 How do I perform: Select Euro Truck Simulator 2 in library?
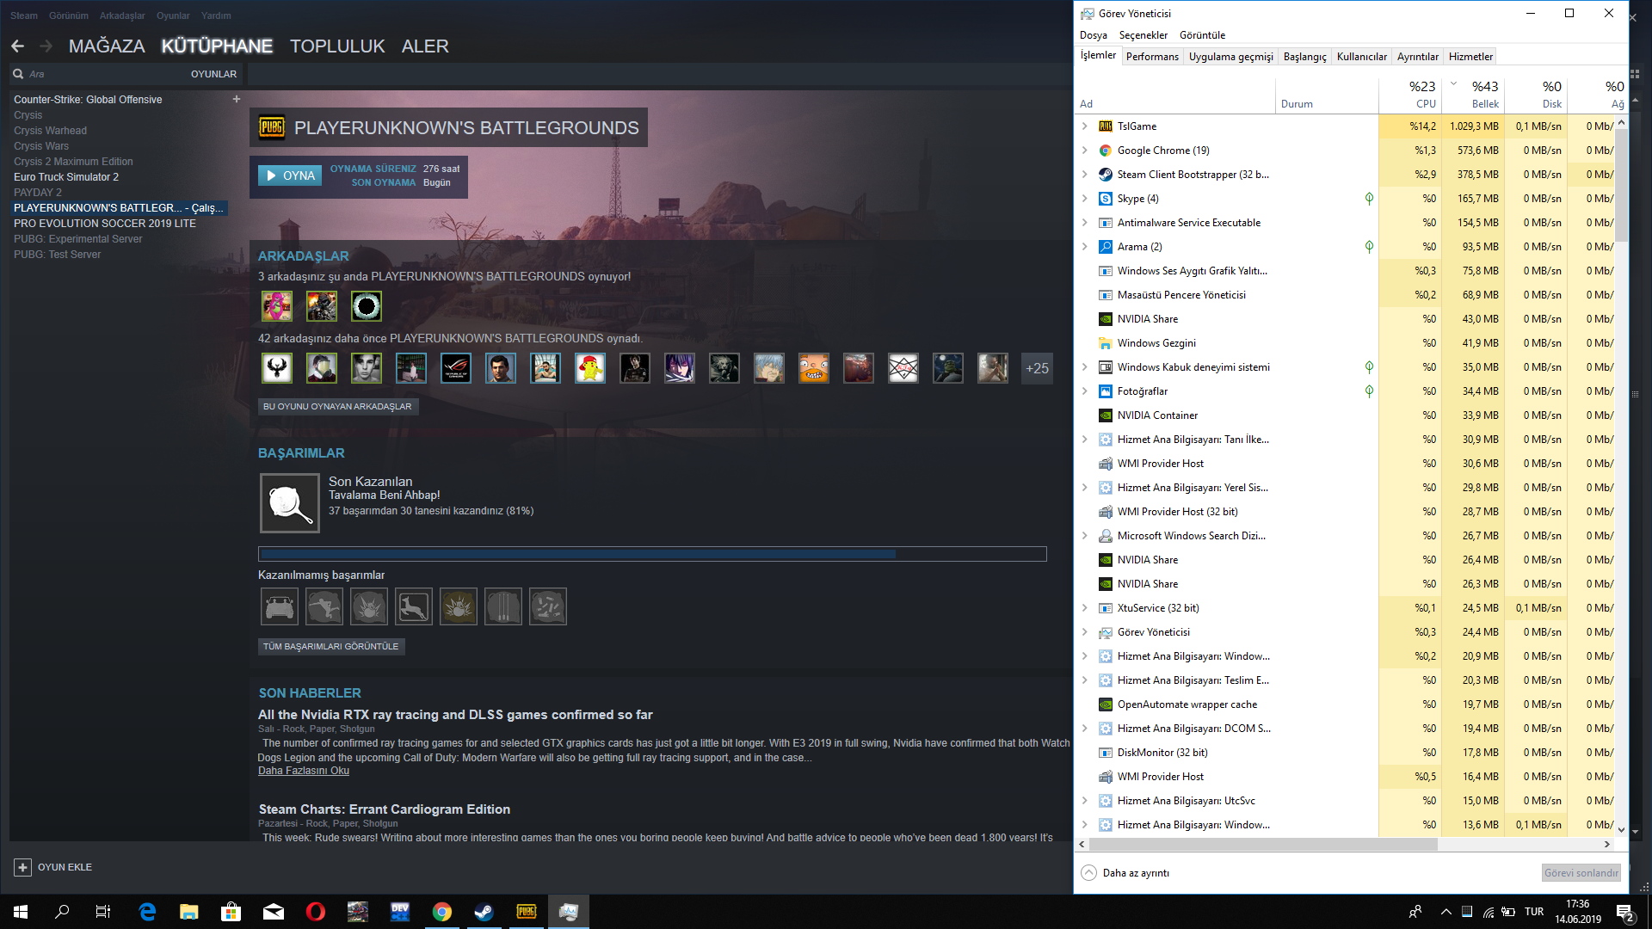click(66, 177)
